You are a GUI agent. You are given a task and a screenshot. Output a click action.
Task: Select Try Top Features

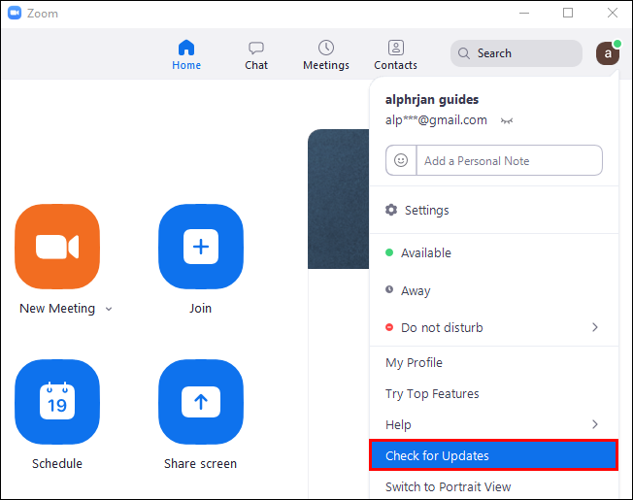click(494, 393)
